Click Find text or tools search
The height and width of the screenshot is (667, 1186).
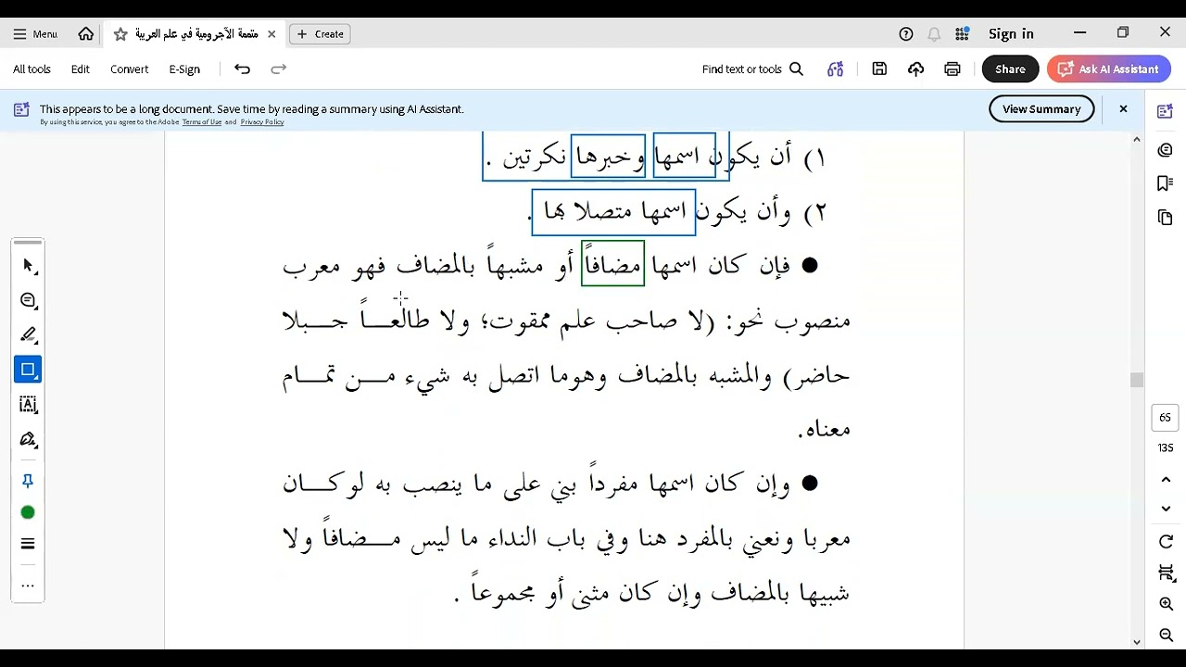tap(752, 69)
